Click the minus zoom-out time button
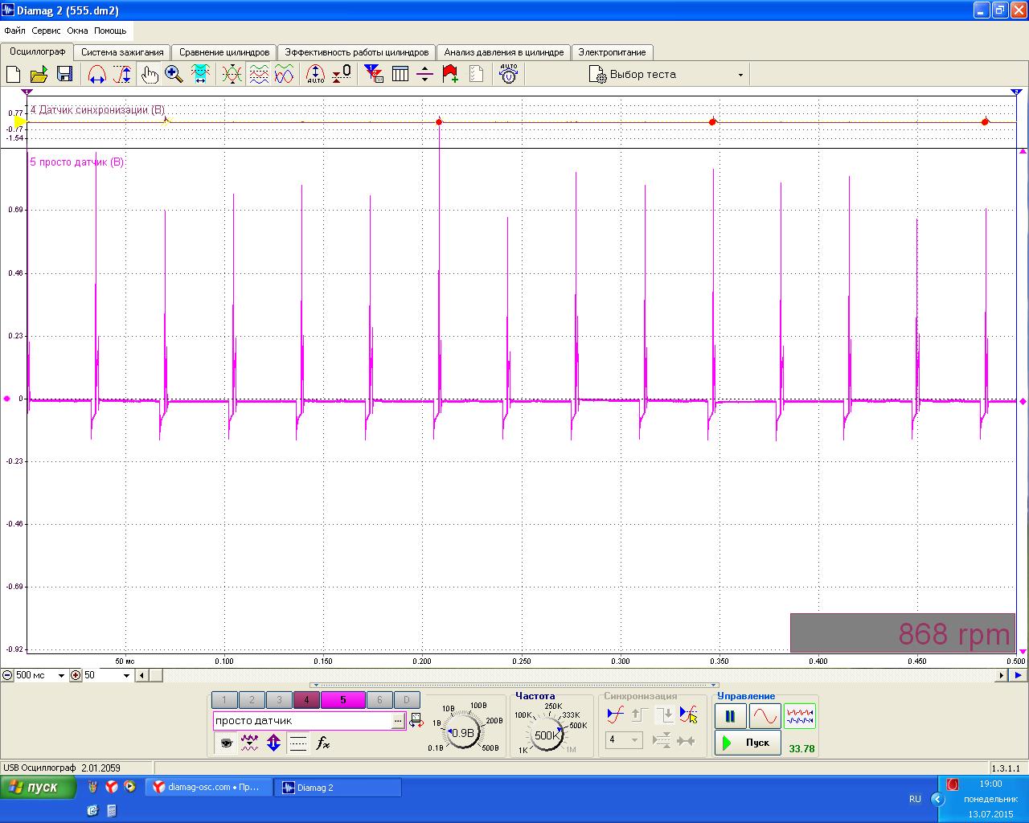The height and width of the screenshot is (823, 1029). point(7,675)
